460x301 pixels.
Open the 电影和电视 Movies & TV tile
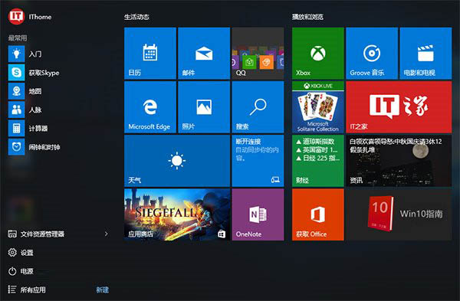426,54
